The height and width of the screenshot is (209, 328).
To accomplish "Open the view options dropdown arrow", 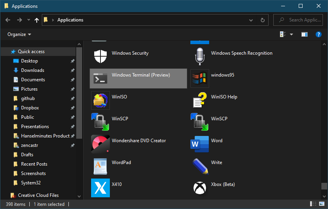I will coord(291,34).
